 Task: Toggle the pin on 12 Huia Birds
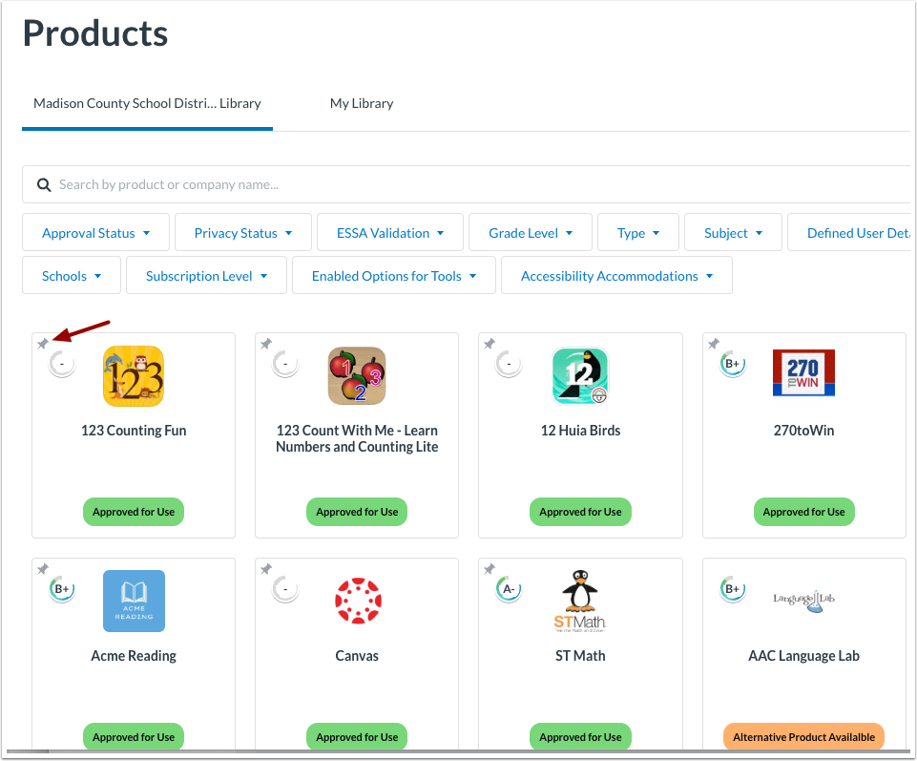click(x=489, y=344)
